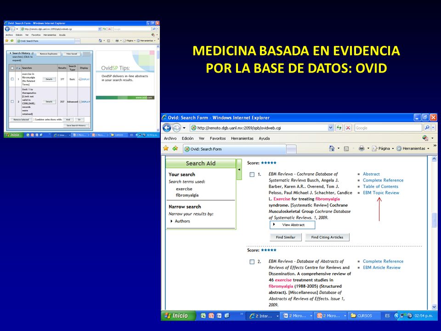This screenshot has height=331, width=441.
Task: Open Archivo menu in large window
Action: click(x=170, y=138)
